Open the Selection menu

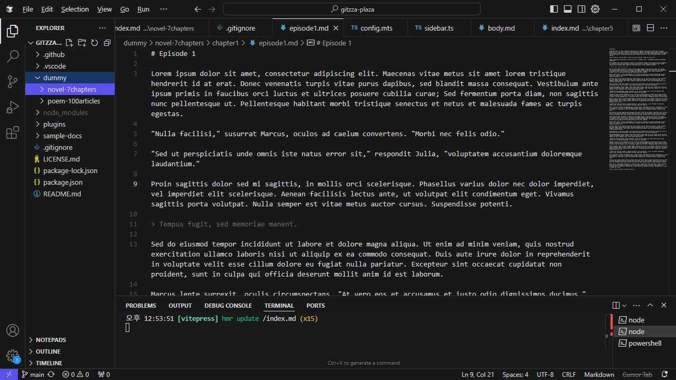(75, 9)
